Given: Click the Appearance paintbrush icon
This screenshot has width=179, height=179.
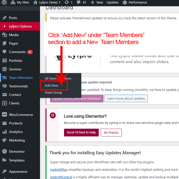Looking at the screenshot, I should coord(4,171).
